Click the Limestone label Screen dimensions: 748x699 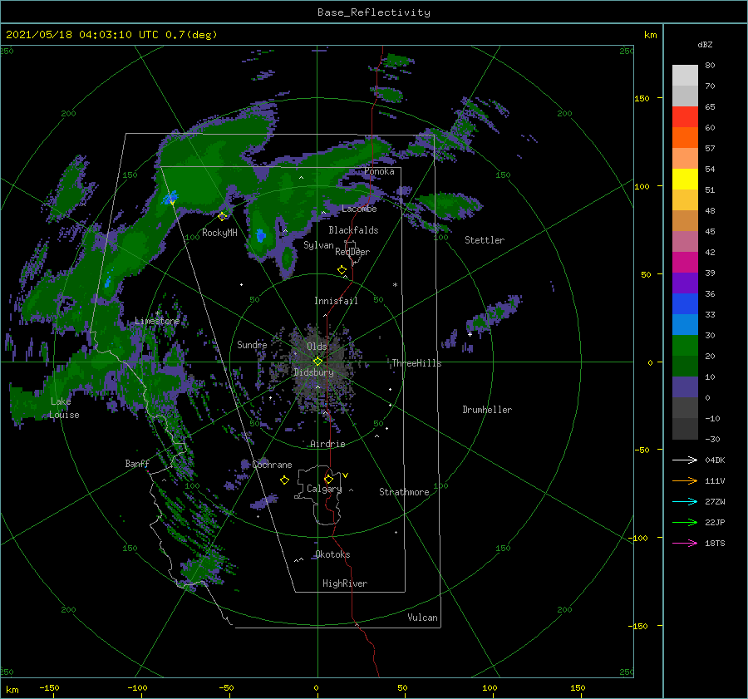(x=157, y=321)
